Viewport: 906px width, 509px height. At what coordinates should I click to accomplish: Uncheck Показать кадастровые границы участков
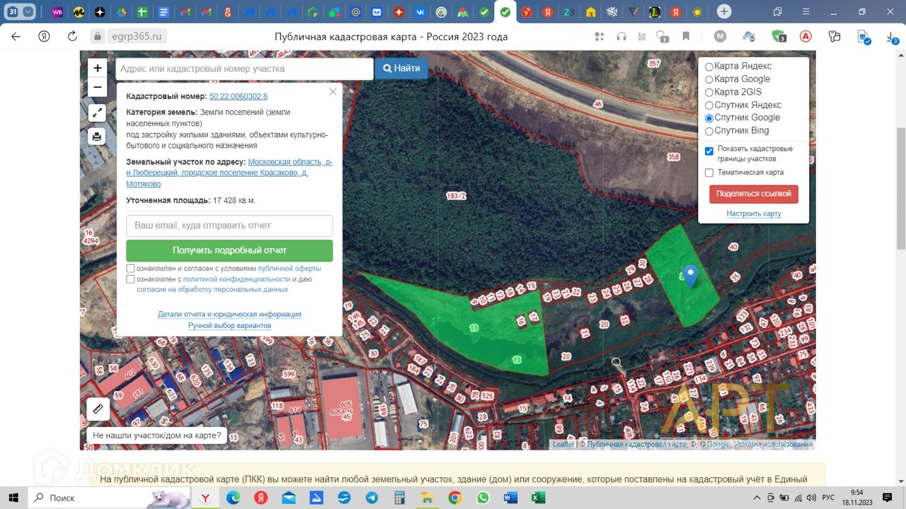[709, 151]
